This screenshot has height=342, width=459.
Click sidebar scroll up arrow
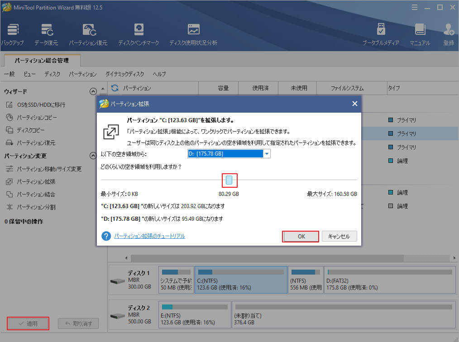(x=103, y=88)
